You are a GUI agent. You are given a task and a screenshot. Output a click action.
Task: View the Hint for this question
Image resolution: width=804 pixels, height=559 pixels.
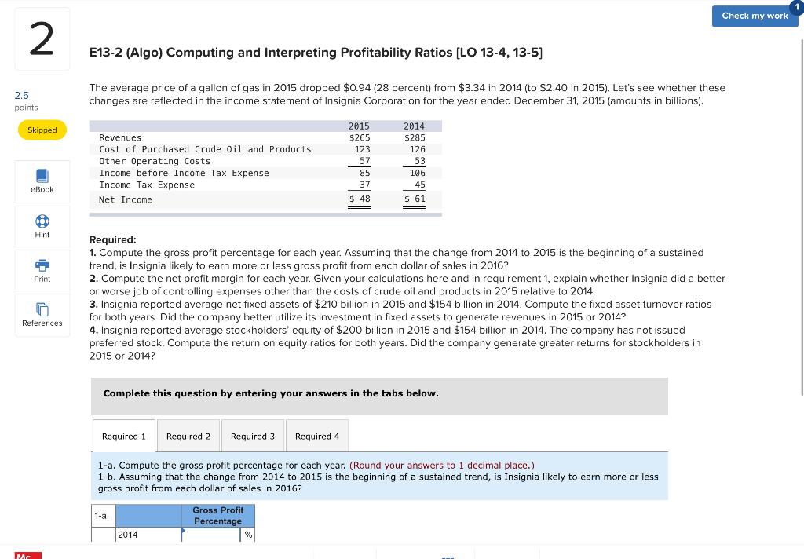tap(42, 227)
